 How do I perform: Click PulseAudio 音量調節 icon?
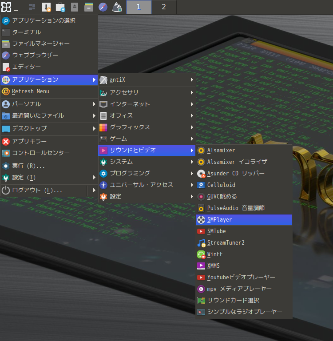201,208
